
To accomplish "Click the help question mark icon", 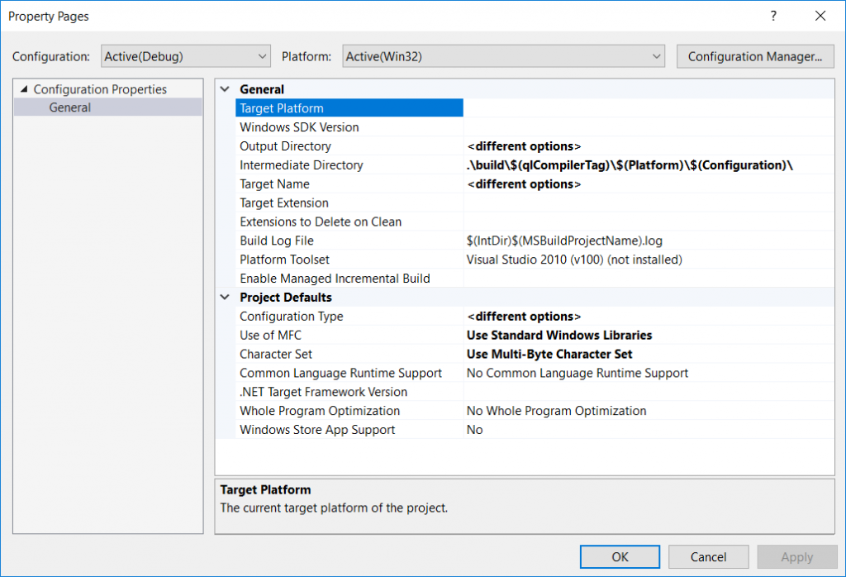I will coord(774,16).
